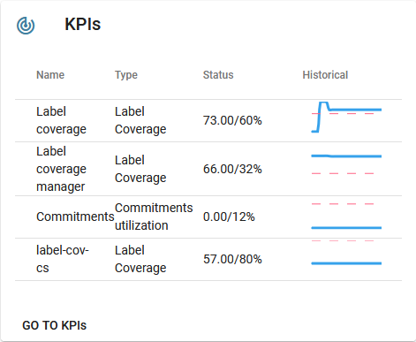Open the 'label-cov-cs' KPI name
Screen dimensions: 416x342
coord(63,259)
